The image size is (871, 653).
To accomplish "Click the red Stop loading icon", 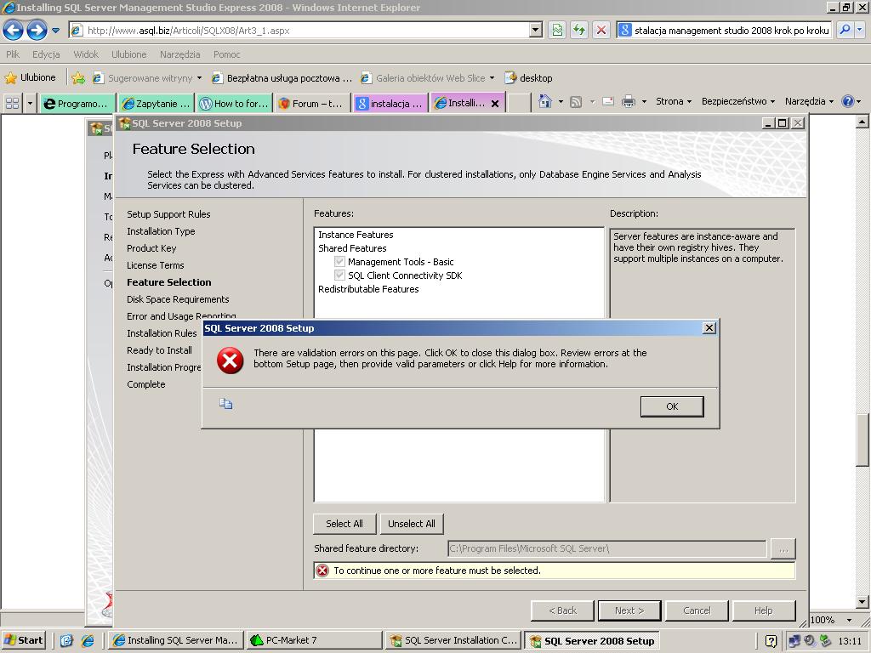I will coord(601,31).
